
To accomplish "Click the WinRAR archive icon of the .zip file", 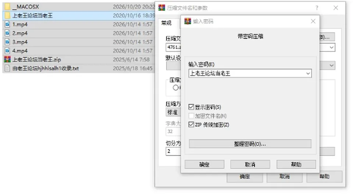I will [7, 60].
